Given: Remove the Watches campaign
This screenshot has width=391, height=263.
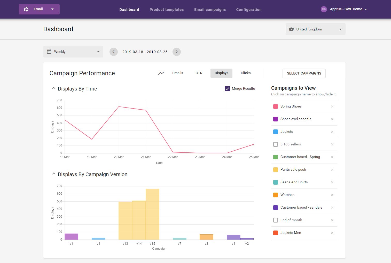Looking at the screenshot, I should click(x=332, y=195).
